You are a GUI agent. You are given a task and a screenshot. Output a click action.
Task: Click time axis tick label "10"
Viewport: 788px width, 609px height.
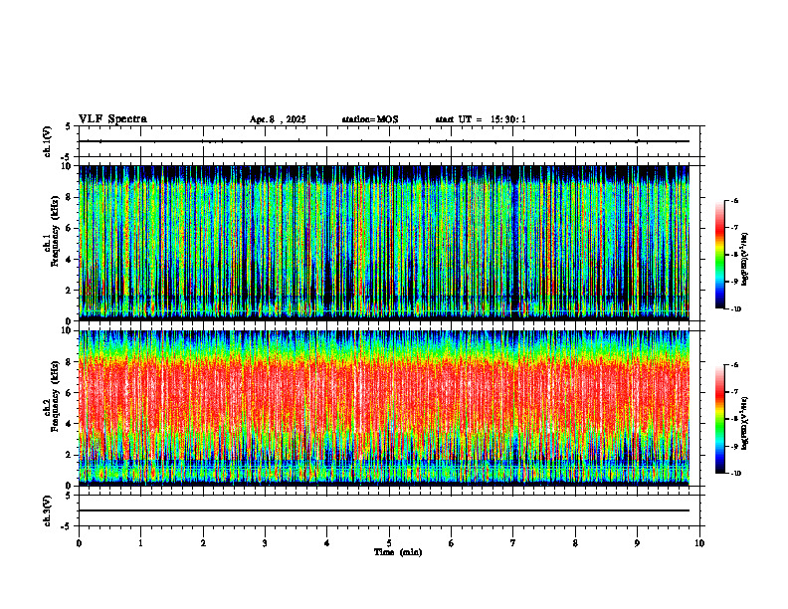coord(699,543)
